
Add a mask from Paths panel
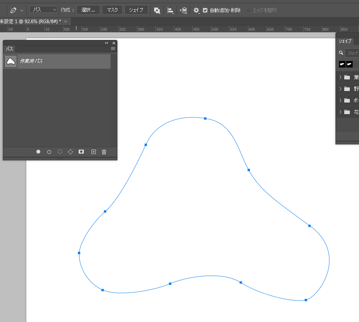[x=81, y=152]
